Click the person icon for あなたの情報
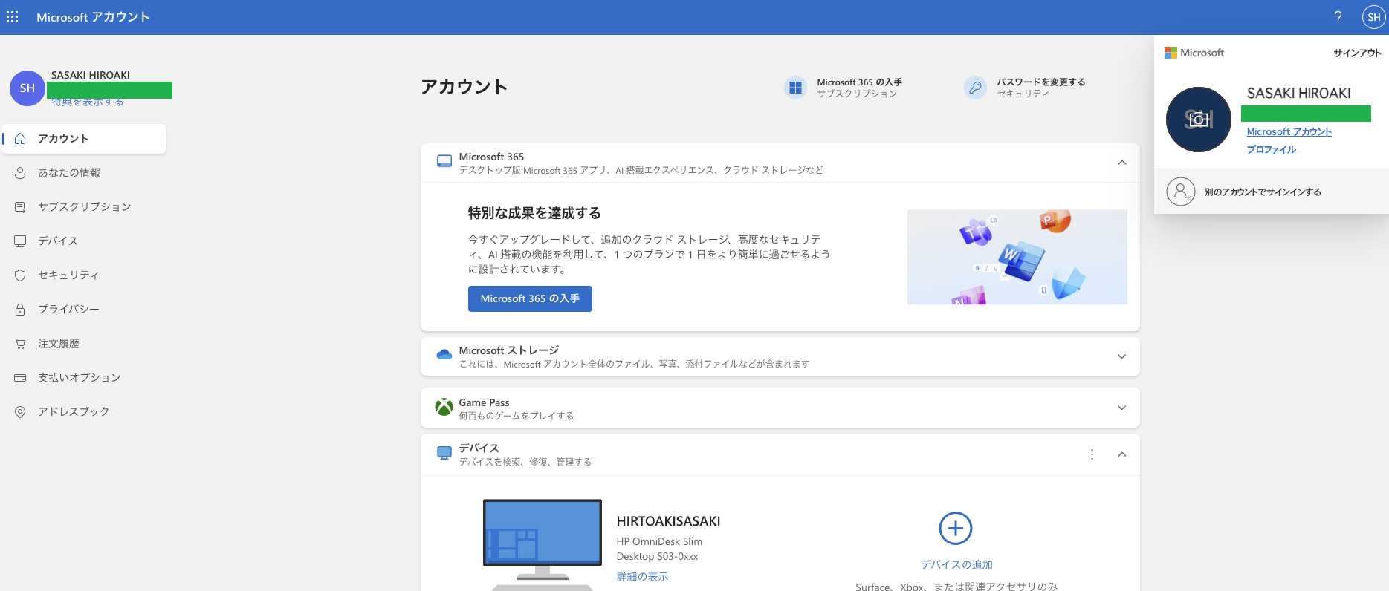Viewport: 1389px width, 591px height. 20,173
